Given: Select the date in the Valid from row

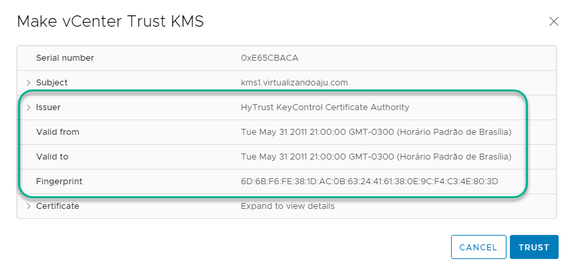Looking at the screenshot, I should click(x=376, y=132).
